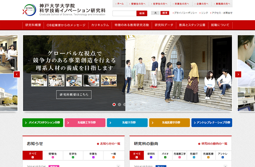This screenshot has height=167, width=255.
Task: Set font size to 標準 (standard)
Action: pyautogui.click(x=165, y=13)
